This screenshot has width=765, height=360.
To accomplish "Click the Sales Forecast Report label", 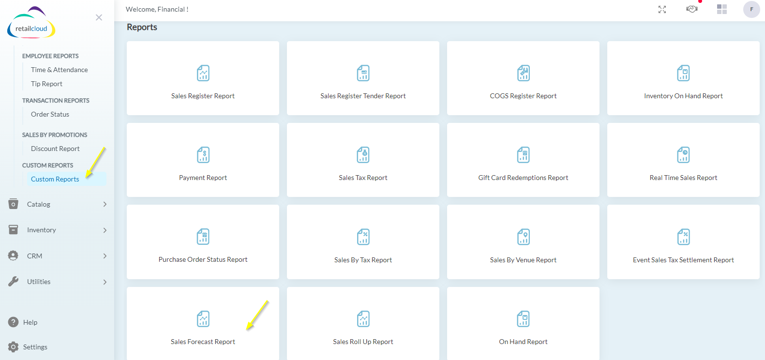I will pos(203,342).
